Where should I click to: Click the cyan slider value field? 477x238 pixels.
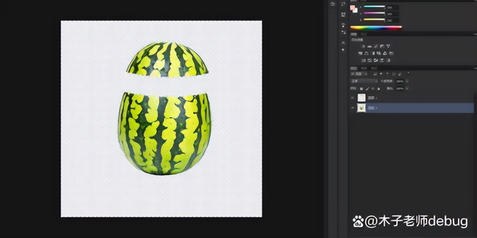point(392,7)
